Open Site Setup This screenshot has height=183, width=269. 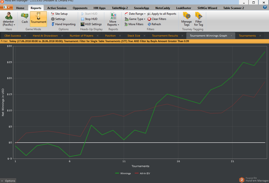click(59, 14)
